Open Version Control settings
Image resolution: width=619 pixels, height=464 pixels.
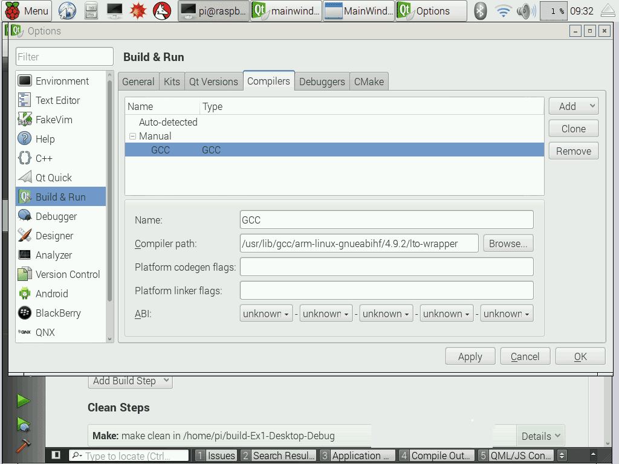[x=67, y=274]
